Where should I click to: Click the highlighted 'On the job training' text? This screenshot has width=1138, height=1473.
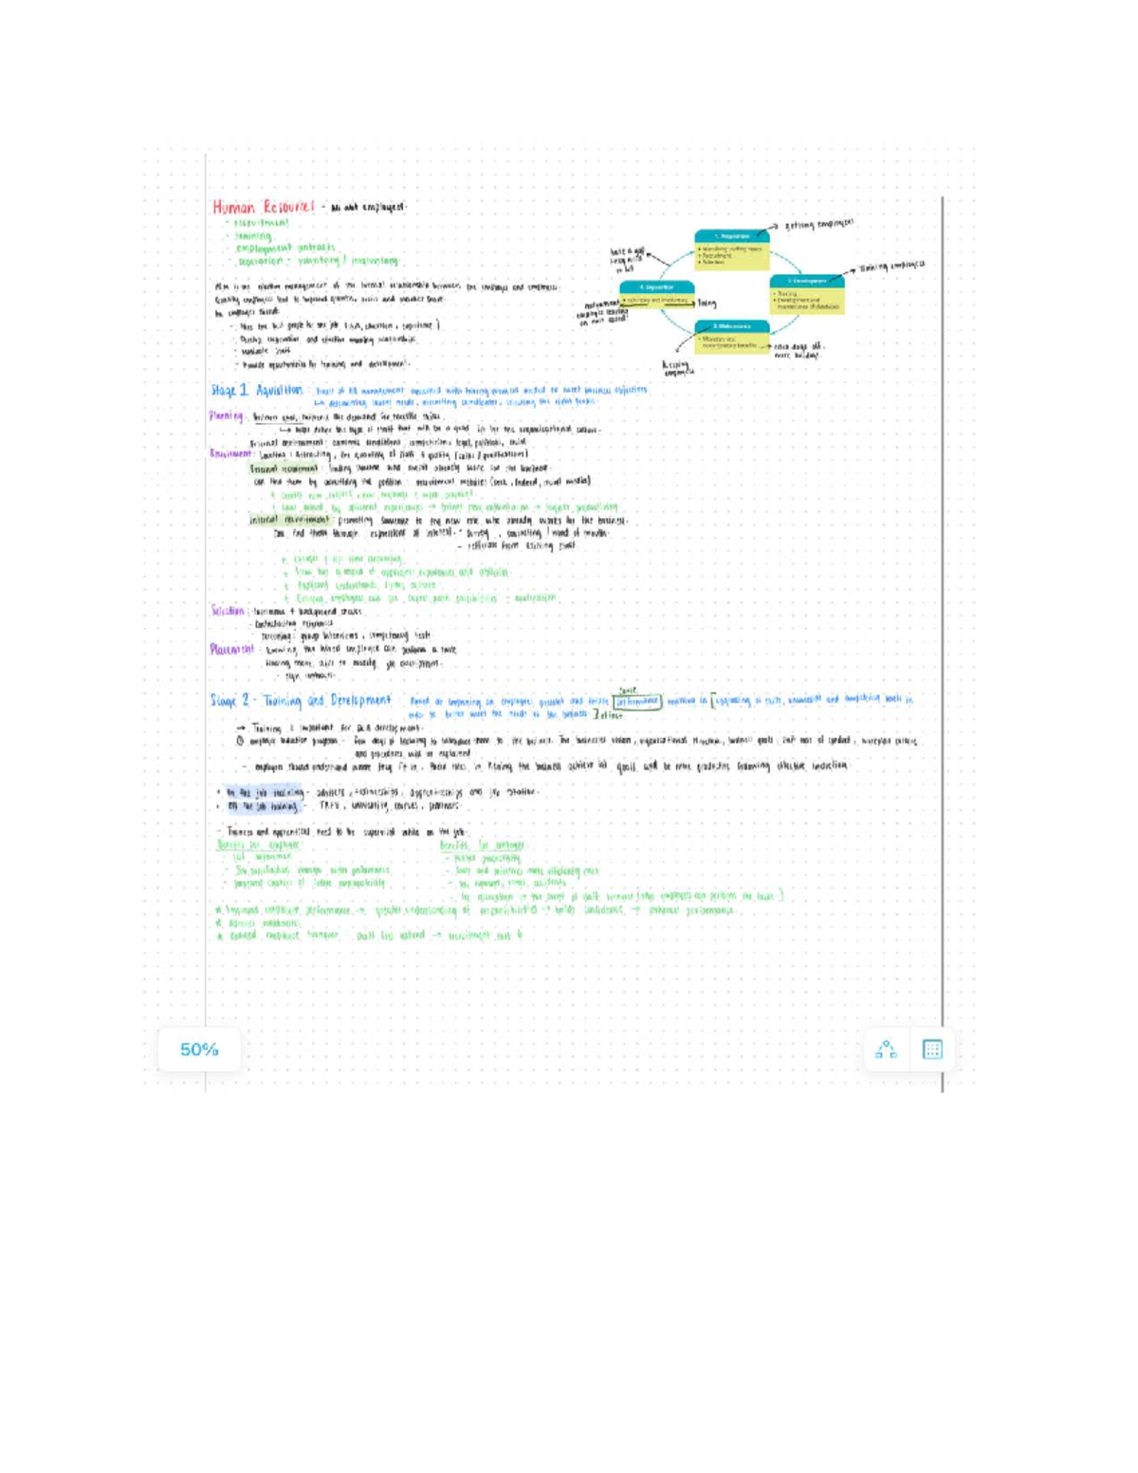265,792
